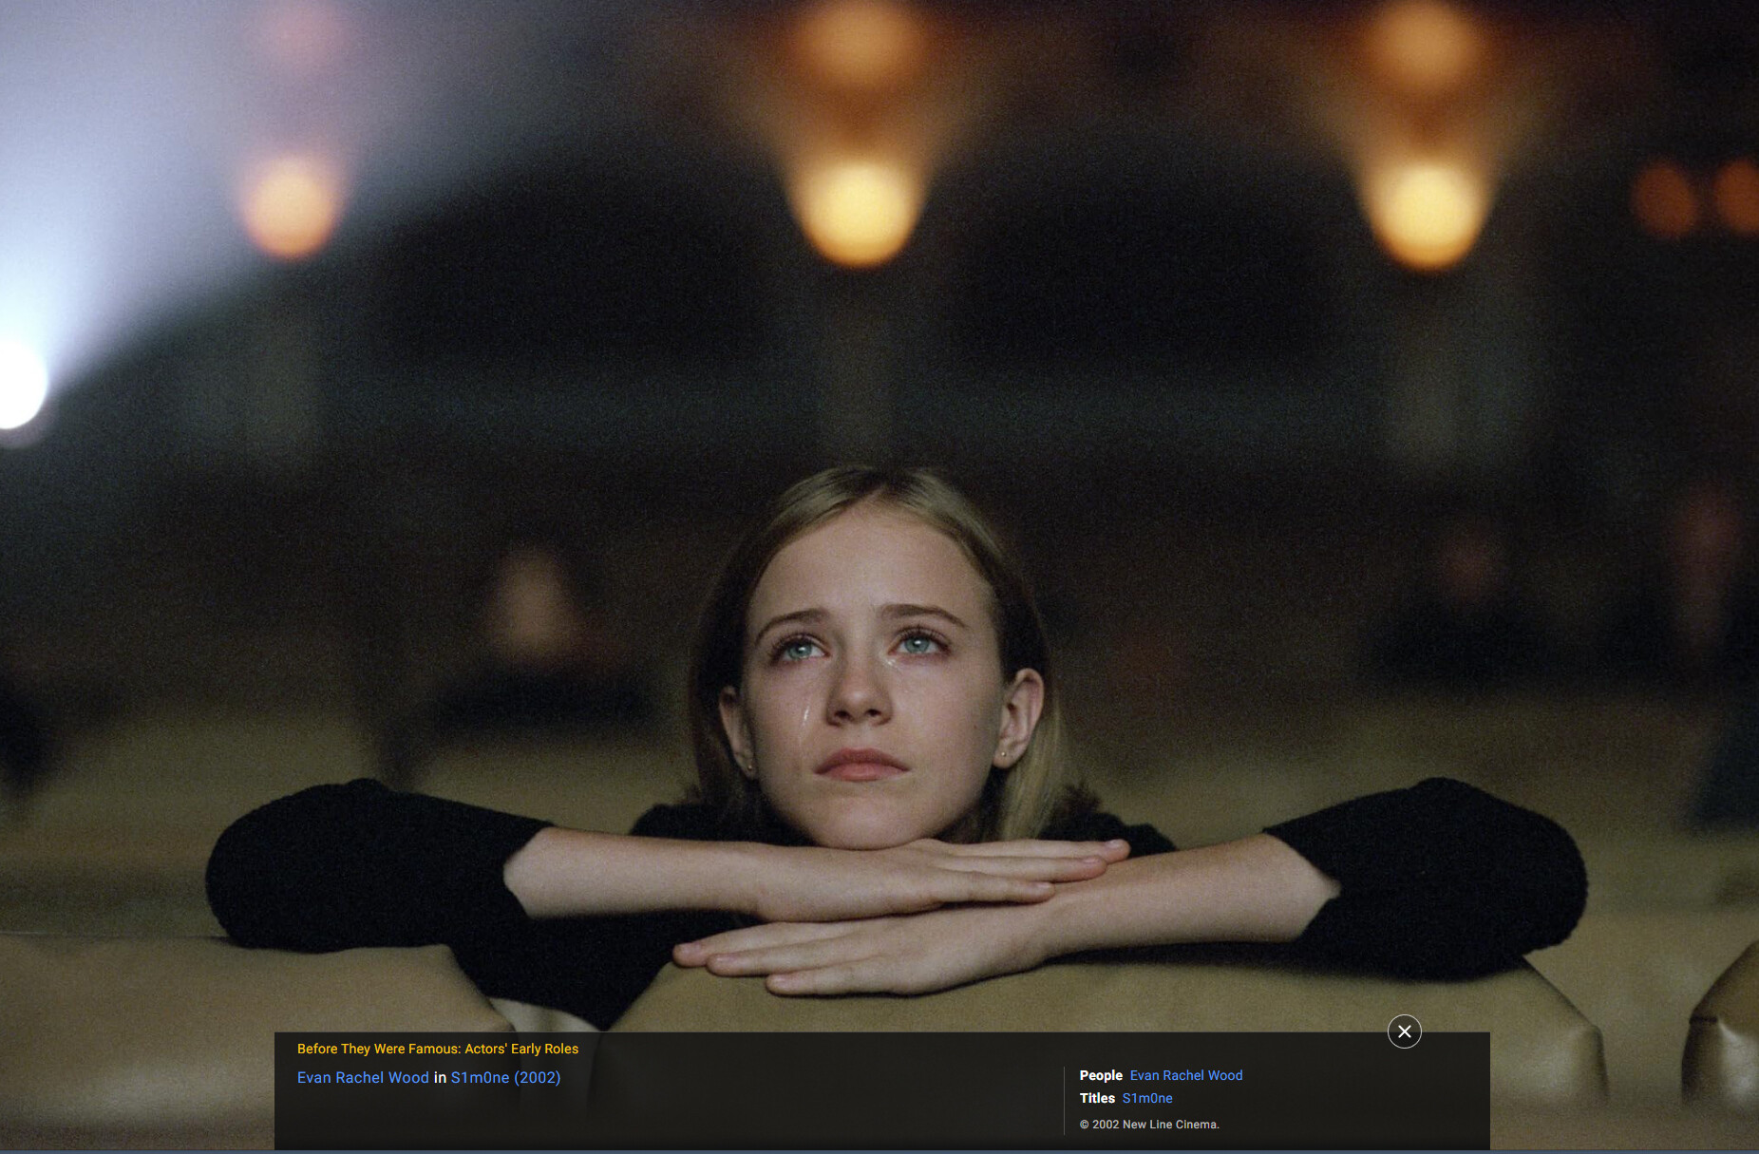Close the photo caption panel with the X icon
This screenshot has height=1154, width=1759.
pos(1404,1031)
